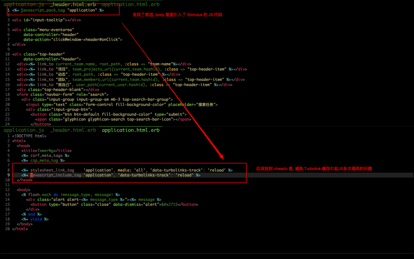Switch to application.js tab in bottom pane

coord(24,130)
